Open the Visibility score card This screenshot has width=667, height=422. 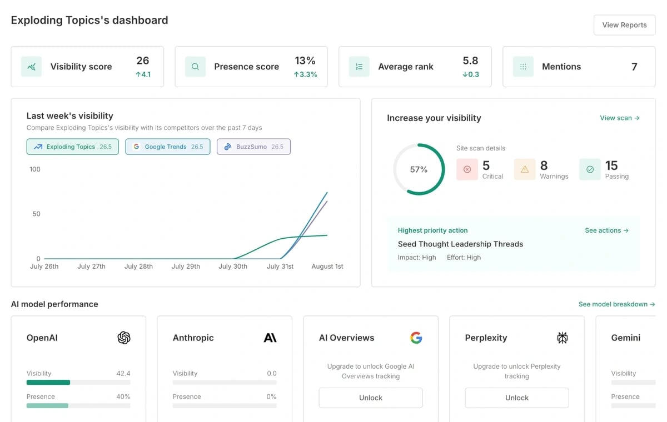(87, 67)
